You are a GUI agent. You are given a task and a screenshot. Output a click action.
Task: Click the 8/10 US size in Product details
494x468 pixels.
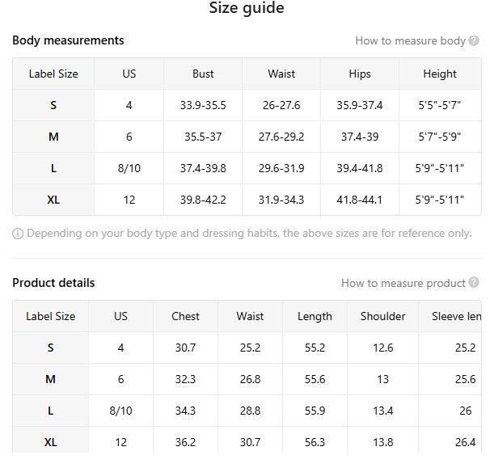coord(120,411)
